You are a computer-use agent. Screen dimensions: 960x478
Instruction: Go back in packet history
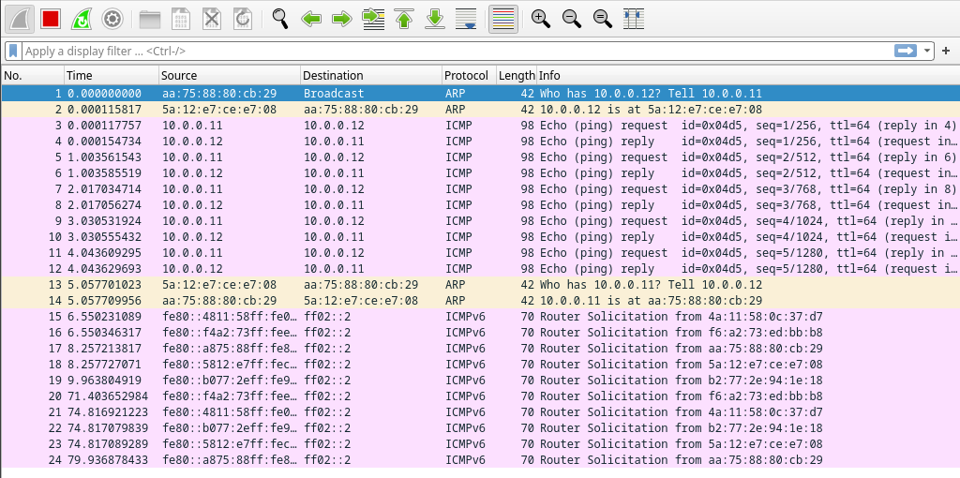[x=311, y=19]
